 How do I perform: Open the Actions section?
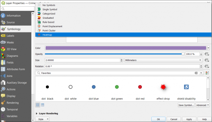pos(16,89)
